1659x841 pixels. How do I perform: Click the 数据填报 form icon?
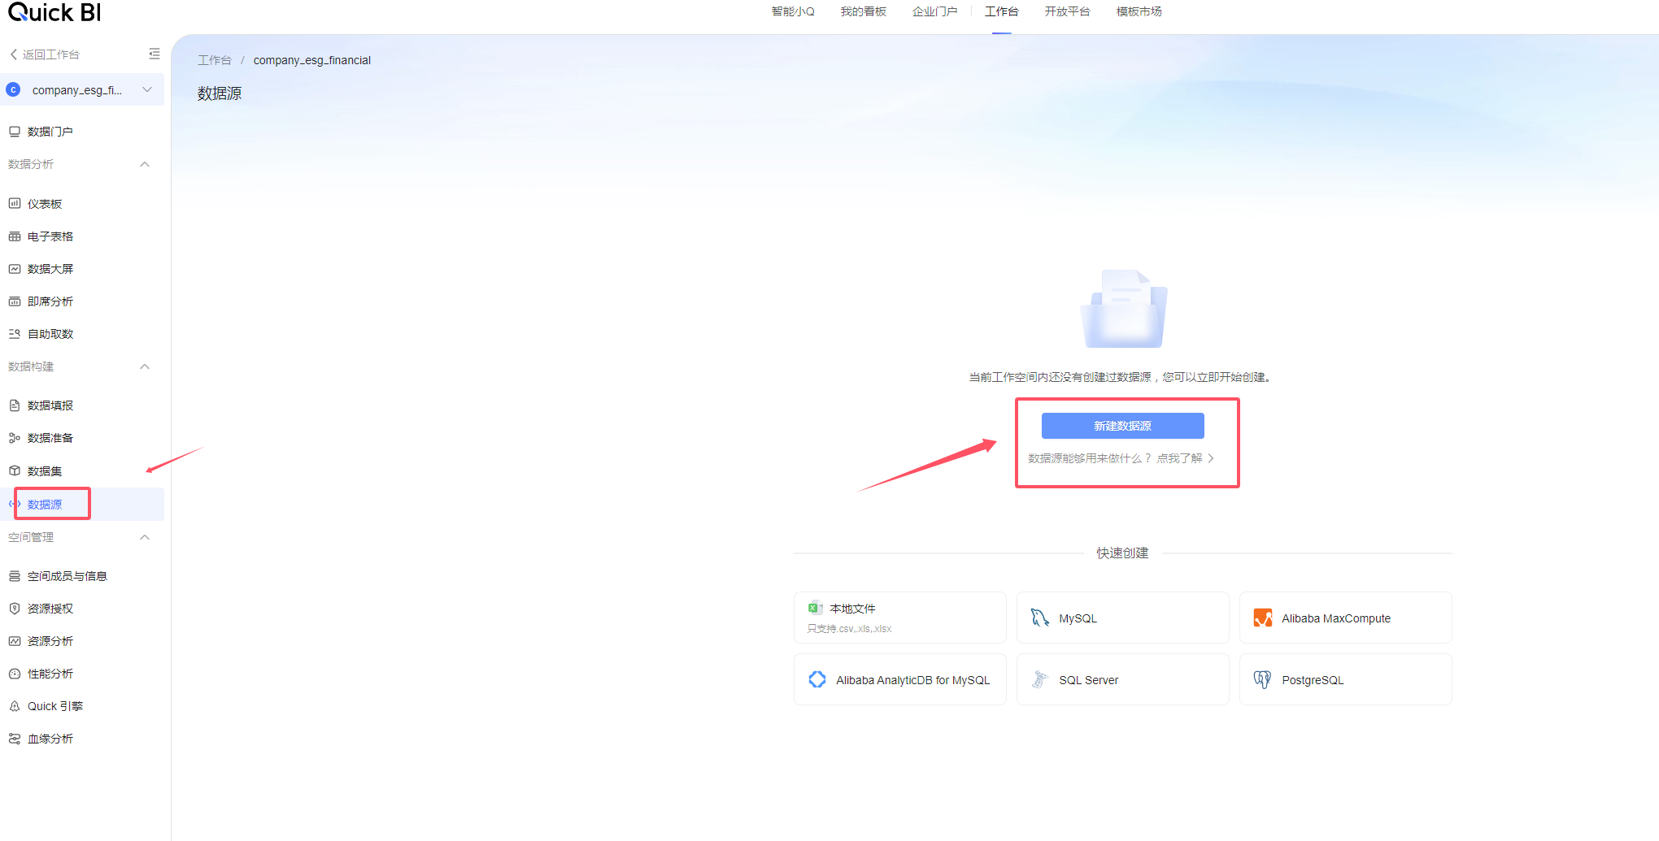click(15, 405)
